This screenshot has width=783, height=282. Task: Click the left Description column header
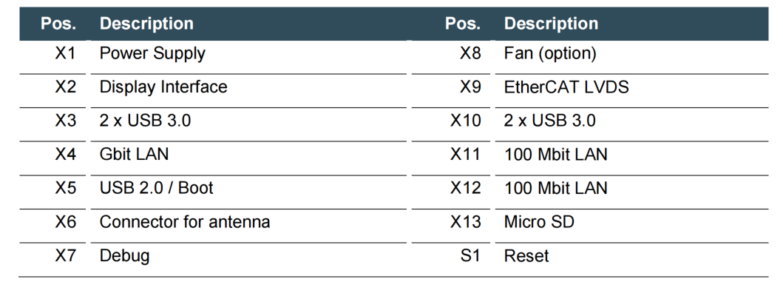pos(147,24)
